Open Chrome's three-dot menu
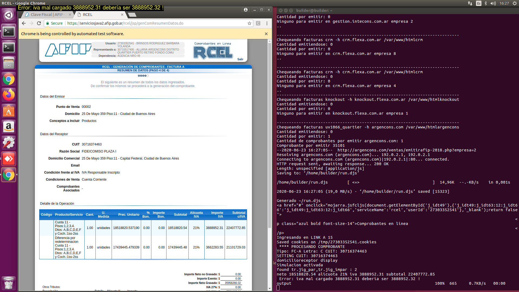The height and width of the screenshot is (292, 519). pyautogui.click(x=267, y=23)
